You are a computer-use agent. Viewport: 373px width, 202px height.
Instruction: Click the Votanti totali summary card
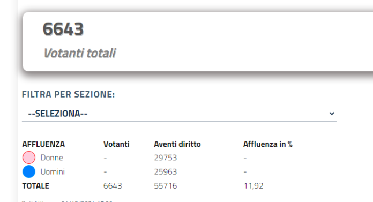coord(198,41)
